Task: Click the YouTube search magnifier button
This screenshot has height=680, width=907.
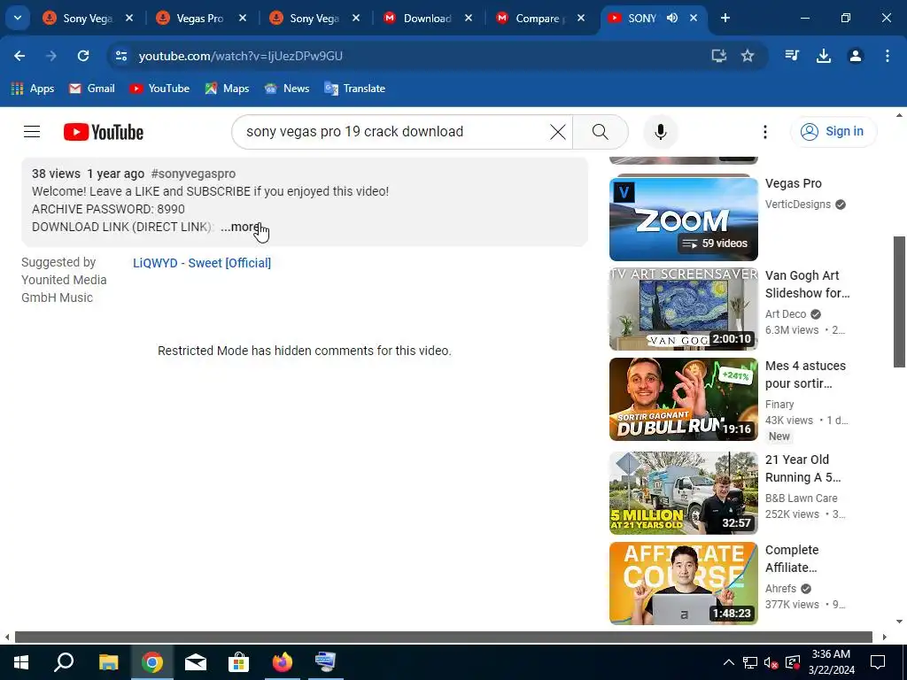Action: [601, 132]
